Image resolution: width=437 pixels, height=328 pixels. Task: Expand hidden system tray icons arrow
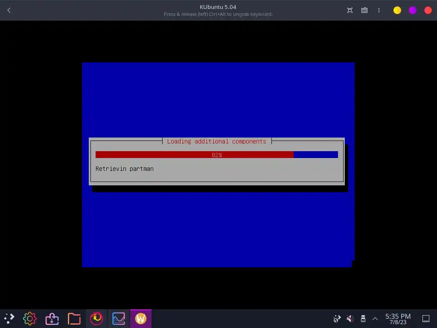click(375, 319)
